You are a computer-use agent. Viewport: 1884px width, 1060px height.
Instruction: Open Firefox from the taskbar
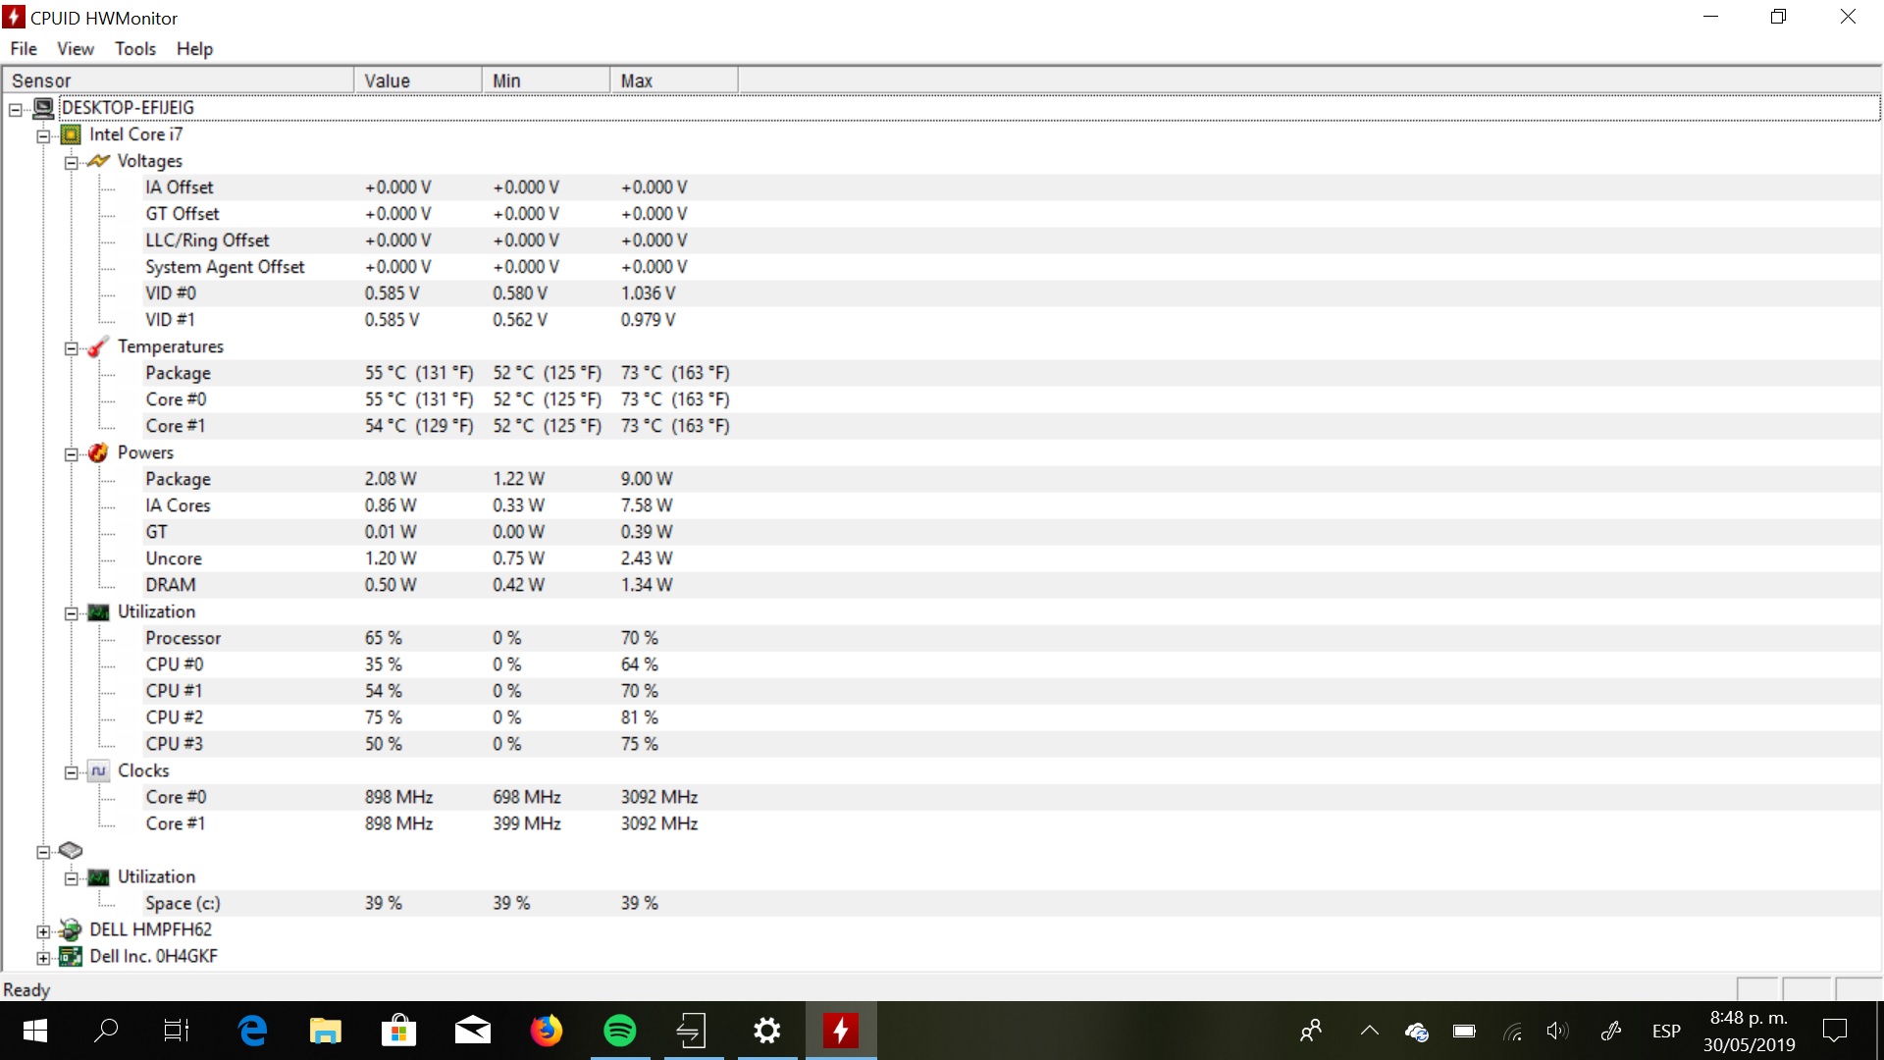pos(547,1031)
